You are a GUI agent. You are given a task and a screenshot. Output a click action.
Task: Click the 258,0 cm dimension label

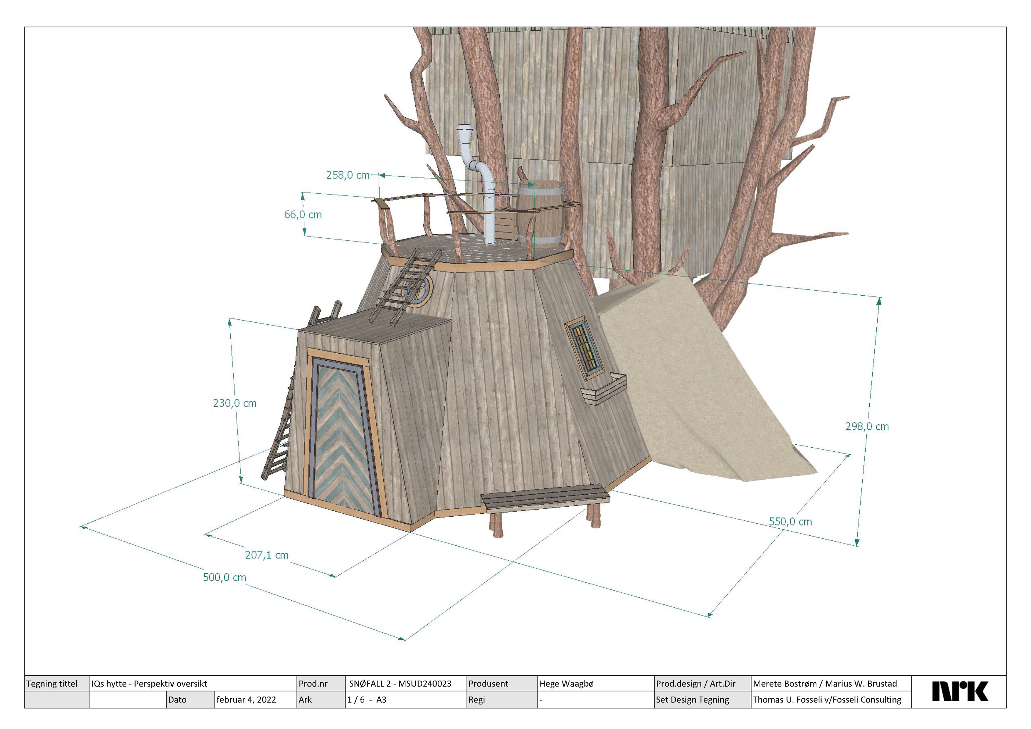(x=347, y=175)
